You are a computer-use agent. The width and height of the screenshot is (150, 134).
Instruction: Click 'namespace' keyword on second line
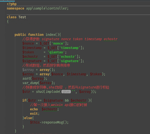tap(16, 8)
